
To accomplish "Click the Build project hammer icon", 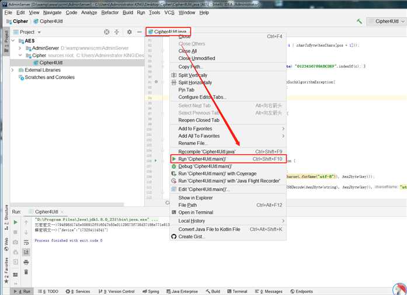I will (360, 21).
